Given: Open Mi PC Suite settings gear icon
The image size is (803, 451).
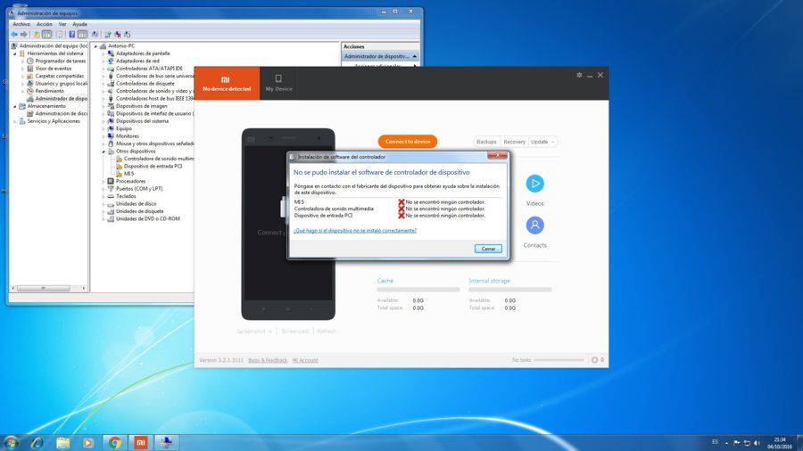Looking at the screenshot, I should point(579,75).
